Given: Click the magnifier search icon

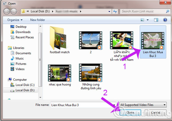Looking at the screenshot, I should click(168, 11).
